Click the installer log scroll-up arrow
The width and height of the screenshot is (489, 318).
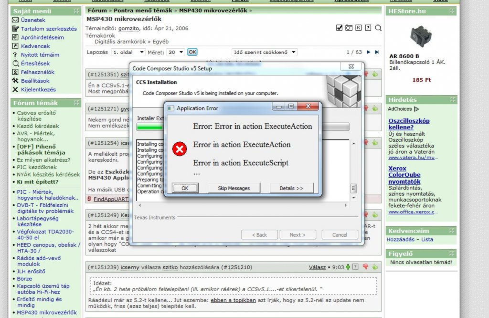[x=353, y=143]
